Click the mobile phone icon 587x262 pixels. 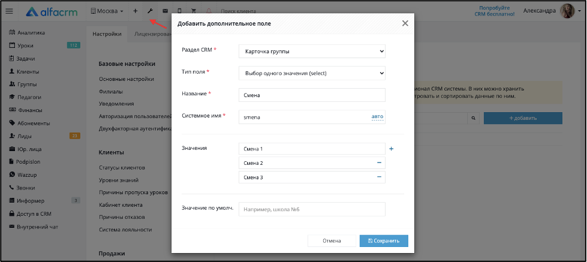(179, 11)
